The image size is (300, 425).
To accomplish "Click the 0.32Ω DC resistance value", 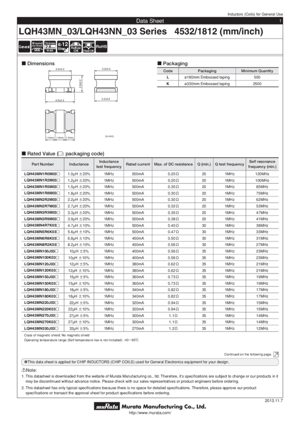I will tap(173, 206).
